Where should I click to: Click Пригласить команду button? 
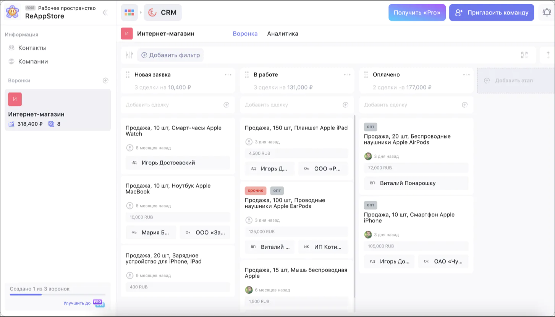point(492,13)
